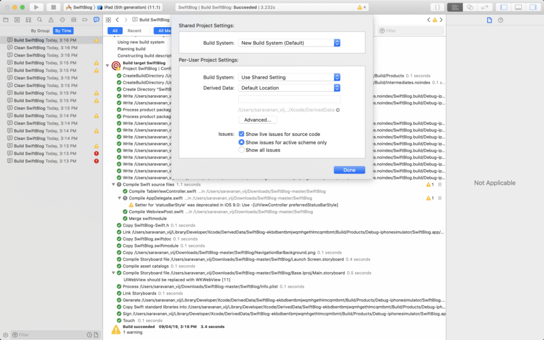Click the toolbar warning count indicator
The height and width of the screenshot is (340, 544).
362,7
